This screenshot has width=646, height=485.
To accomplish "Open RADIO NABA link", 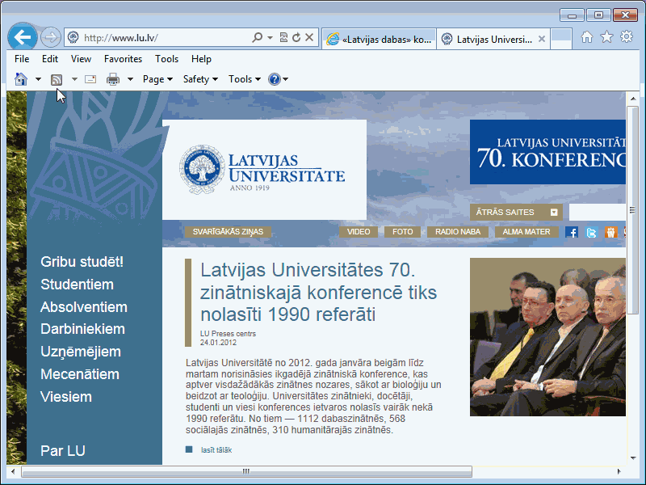I will pos(458,232).
